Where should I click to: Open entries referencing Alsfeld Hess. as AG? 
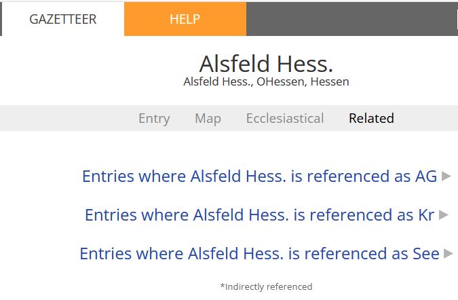[259, 176]
